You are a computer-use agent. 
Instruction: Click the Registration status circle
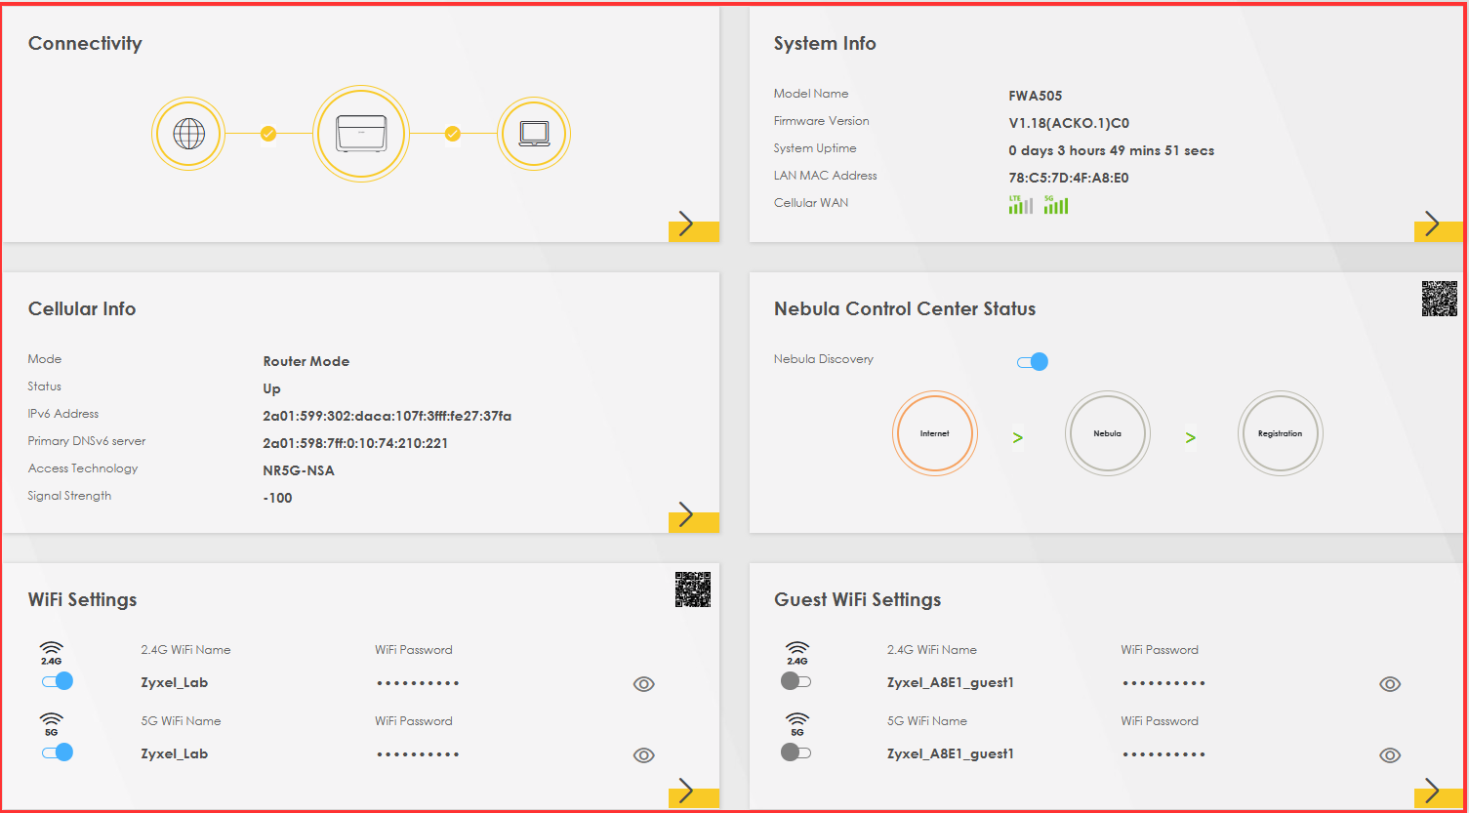pyautogui.click(x=1280, y=432)
